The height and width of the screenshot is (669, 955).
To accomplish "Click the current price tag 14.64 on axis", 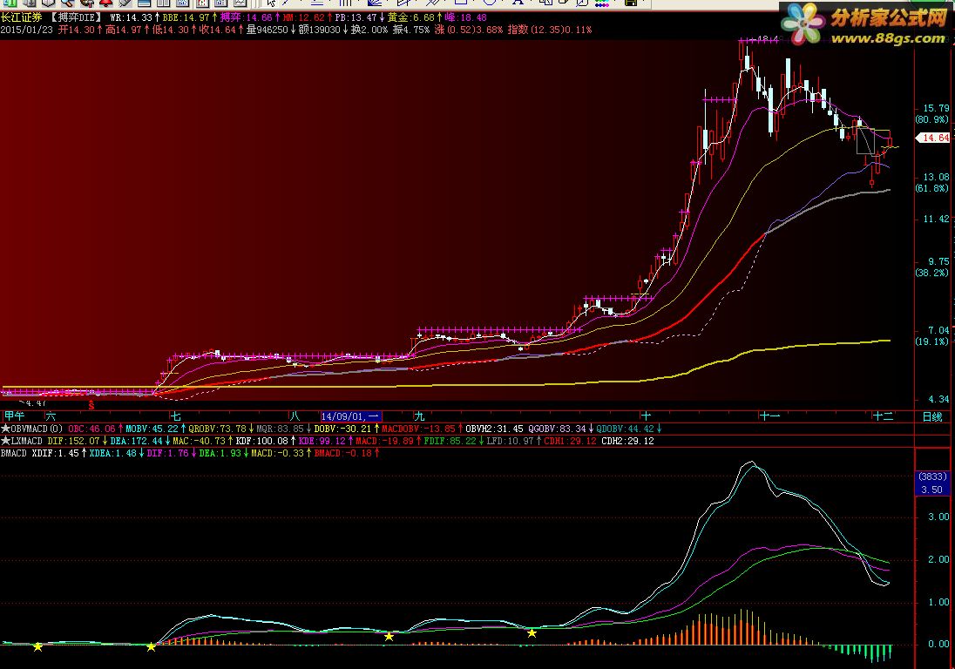I will coord(934,139).
